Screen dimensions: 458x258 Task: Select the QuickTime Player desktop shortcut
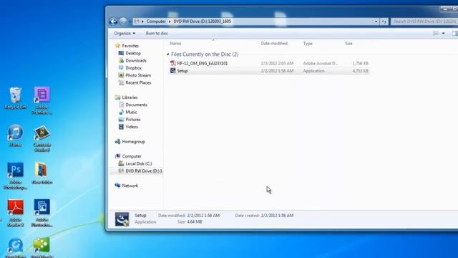pyautogui.click(x=15, y=248)
